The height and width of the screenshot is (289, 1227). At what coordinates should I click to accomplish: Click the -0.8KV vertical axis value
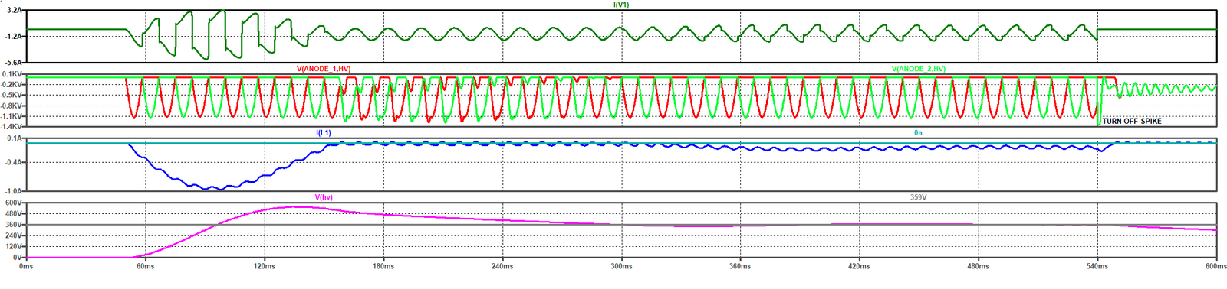12,106
